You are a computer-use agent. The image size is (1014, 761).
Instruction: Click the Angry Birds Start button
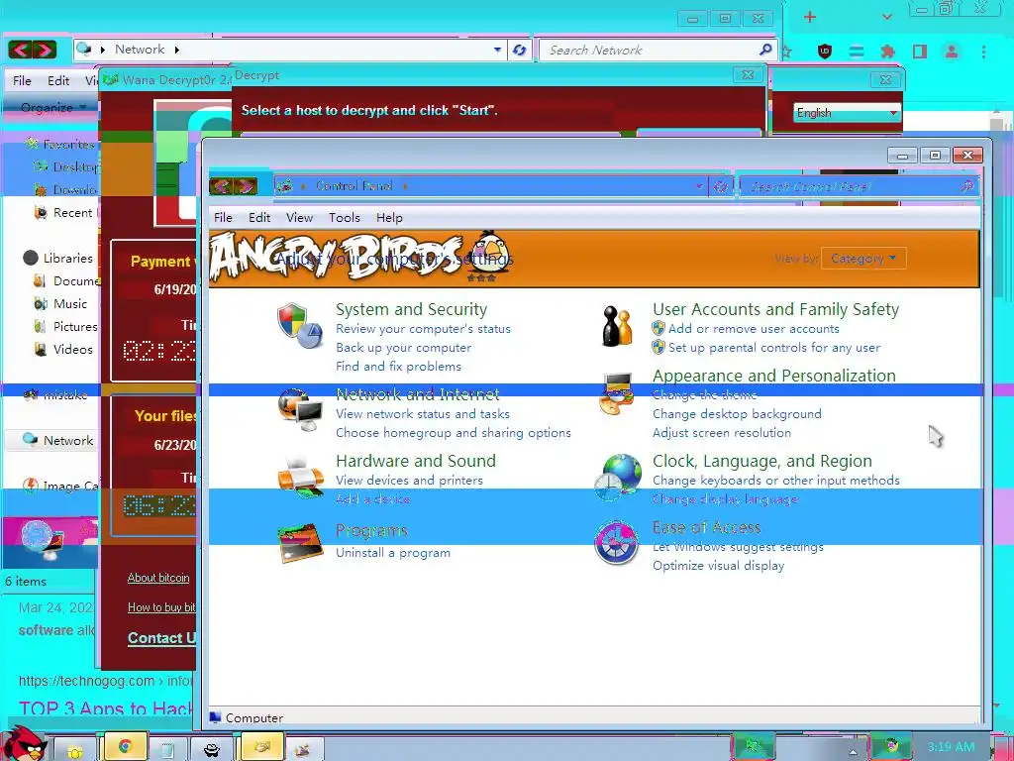tap(24, 743)
